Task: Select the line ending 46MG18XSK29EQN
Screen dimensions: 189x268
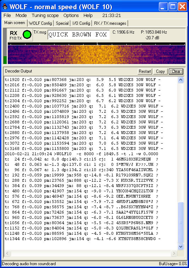Action: point(81,159)
